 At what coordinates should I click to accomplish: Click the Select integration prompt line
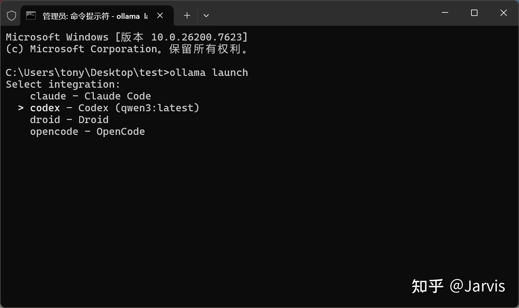click(x=63, y=84)
